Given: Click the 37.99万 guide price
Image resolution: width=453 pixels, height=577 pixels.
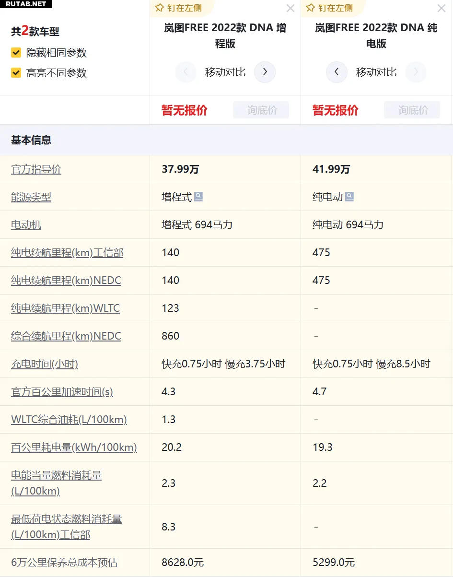Looking at the screenshot, I should tap(180, 169).
